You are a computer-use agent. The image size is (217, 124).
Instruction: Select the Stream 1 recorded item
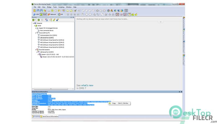click(58, 57)
